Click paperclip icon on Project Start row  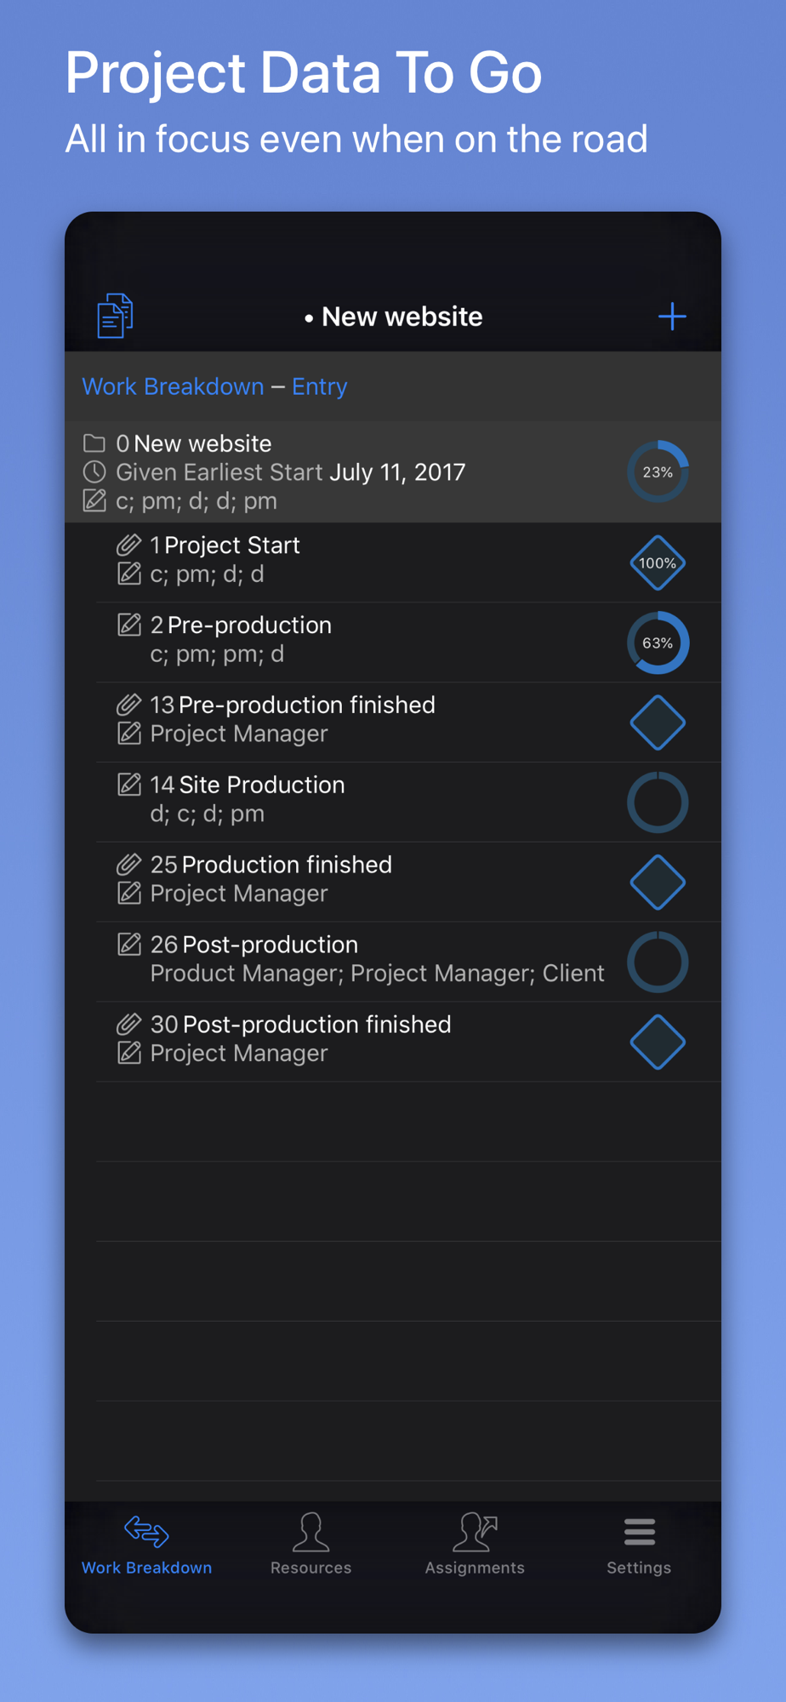[x=128, y=545]
